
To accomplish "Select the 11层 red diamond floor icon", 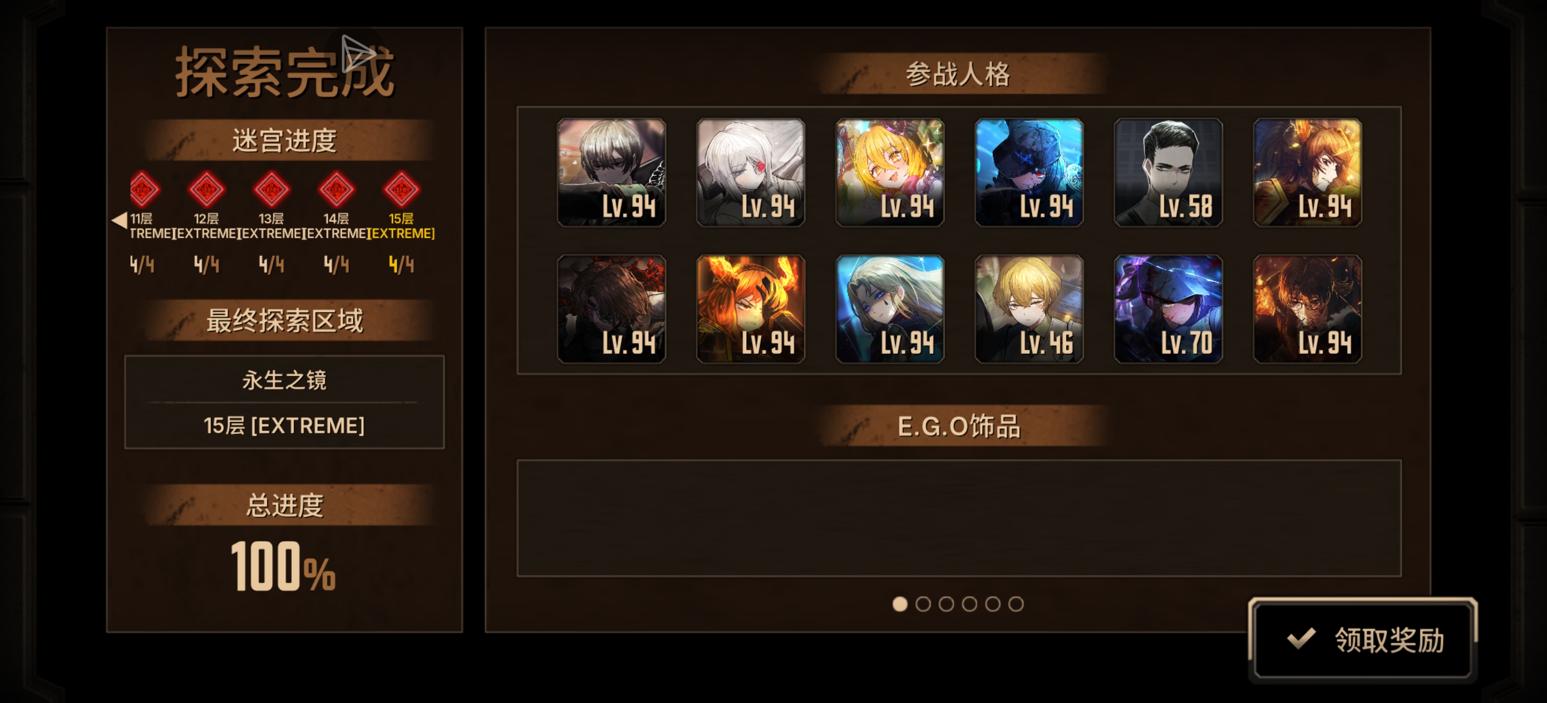I will (145, 190).
